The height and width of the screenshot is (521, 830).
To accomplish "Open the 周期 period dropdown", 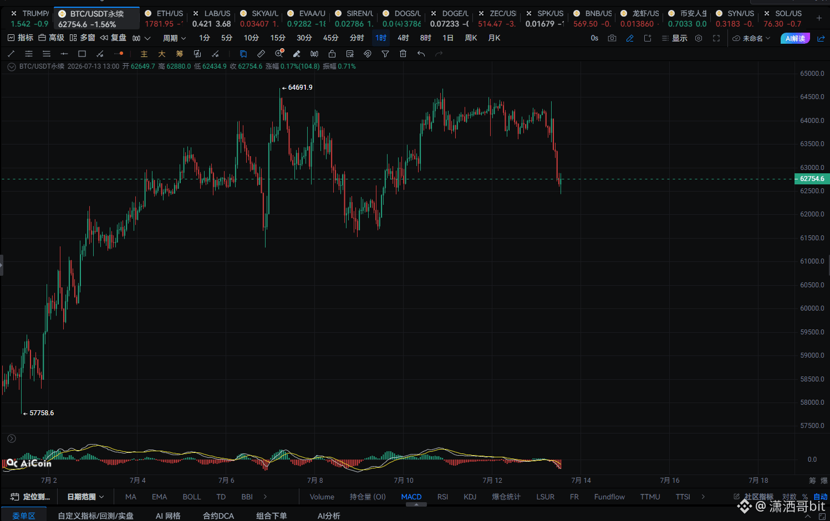I will (174, 38).
